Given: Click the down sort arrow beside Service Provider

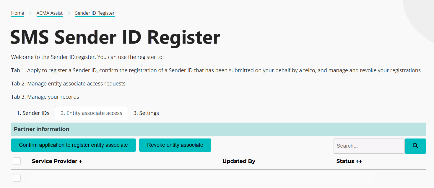Looking at the screenshot, I should coord(80,161).
